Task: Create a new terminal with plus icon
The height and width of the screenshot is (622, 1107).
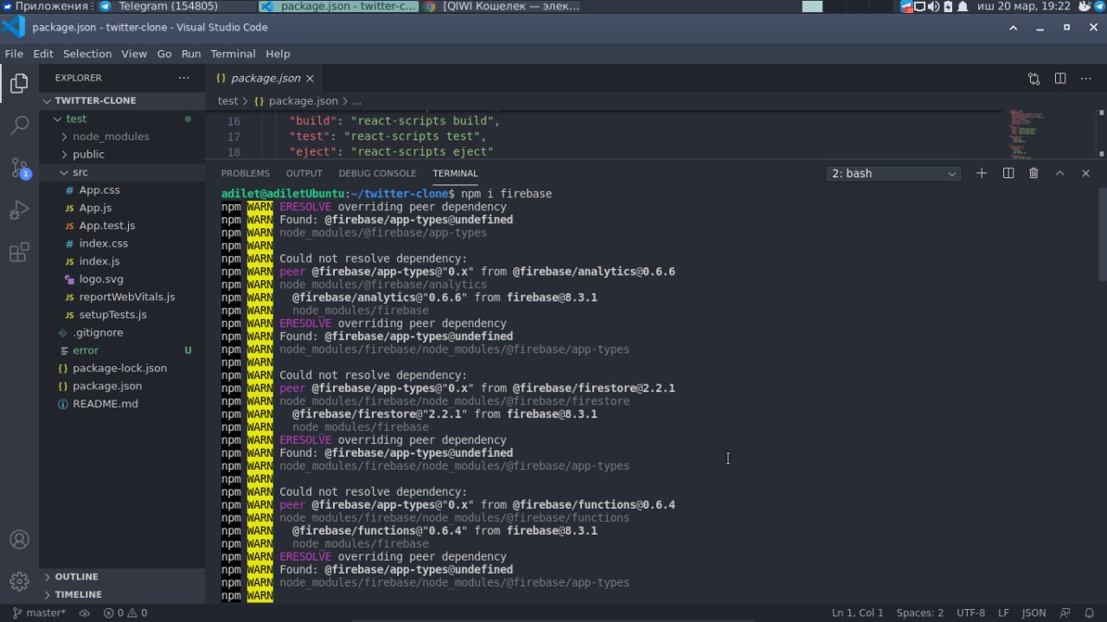Action: (982, 173)
